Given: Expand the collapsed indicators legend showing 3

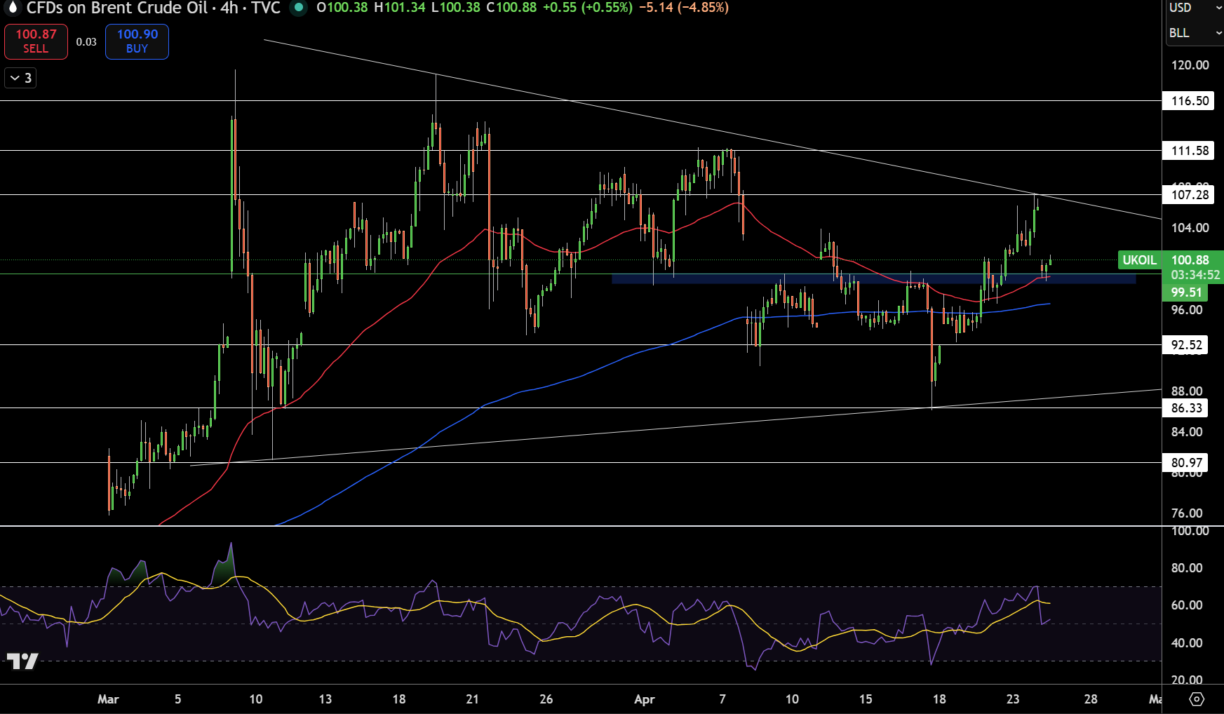Looking at the screenshot, I should pyautogui.click(x=20, y=78).
